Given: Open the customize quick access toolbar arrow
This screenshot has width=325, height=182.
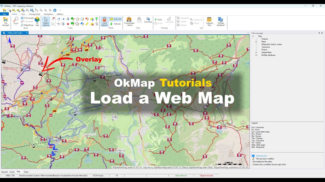Looking at the screenshot, I should [x=60, y=10].
